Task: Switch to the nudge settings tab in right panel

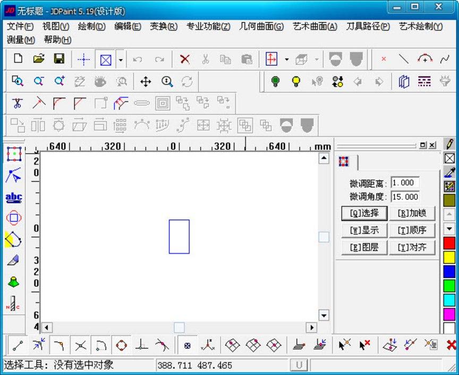Action: 344,161
